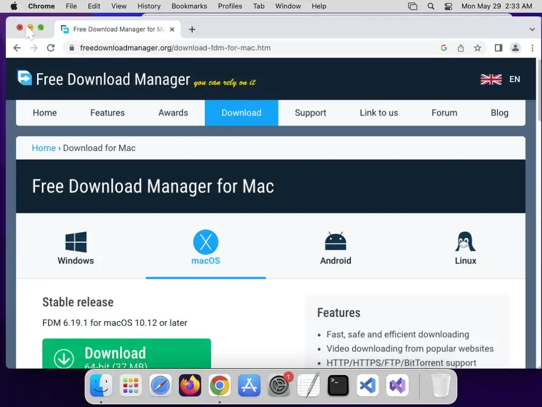
Task: Select the macOS platform icon
Action: [x=206, y=242]
